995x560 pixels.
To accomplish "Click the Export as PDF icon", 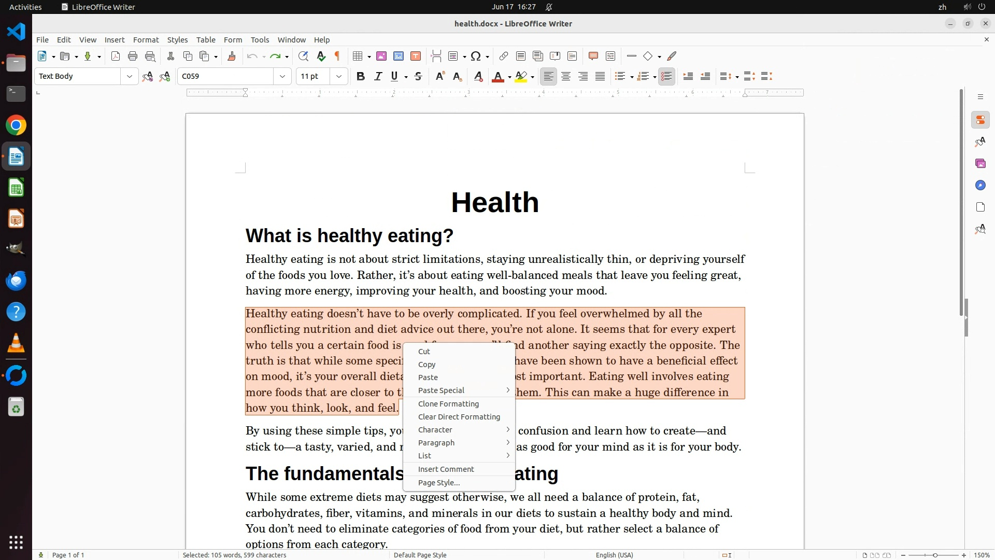I will click(x=116, y=57).
